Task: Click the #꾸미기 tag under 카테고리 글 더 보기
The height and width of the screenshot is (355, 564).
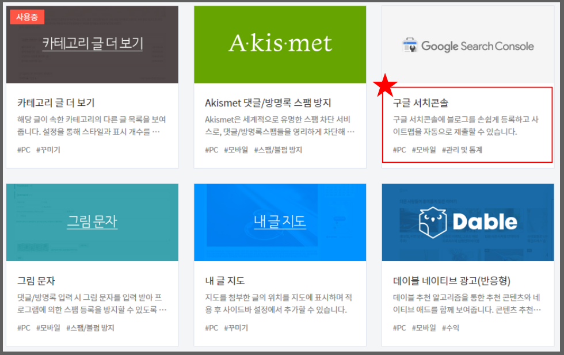Action: tap(48, 150)
